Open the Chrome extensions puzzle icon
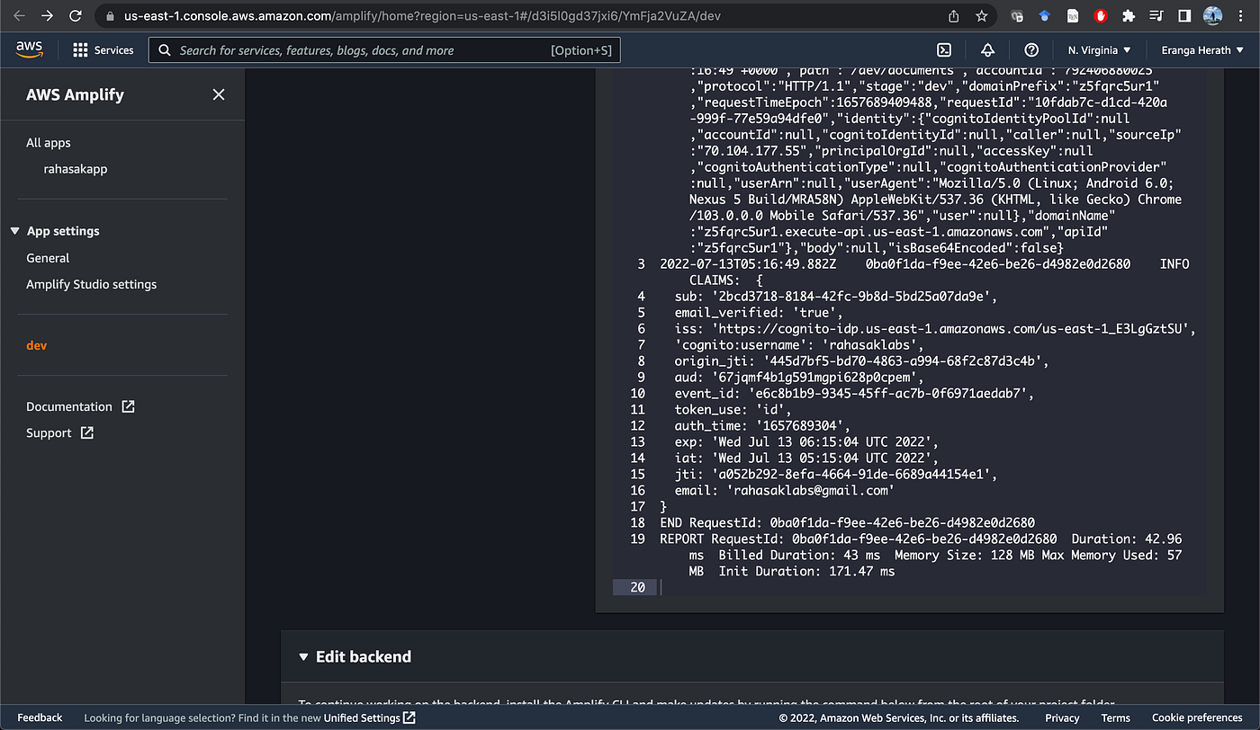 [x=1129, y=16]
